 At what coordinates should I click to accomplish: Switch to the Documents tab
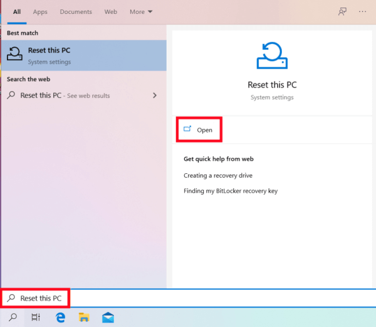[76, 12]
